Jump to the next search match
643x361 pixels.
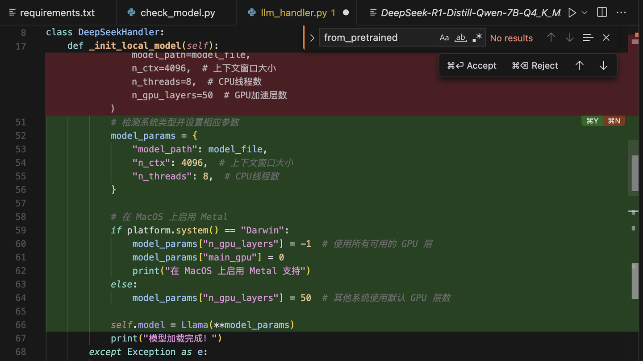569,38
